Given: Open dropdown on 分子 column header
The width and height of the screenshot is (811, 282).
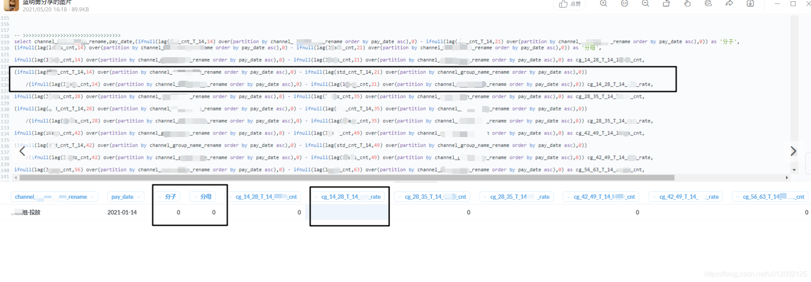Looking at the screenshot, I should tap(159, 197).
